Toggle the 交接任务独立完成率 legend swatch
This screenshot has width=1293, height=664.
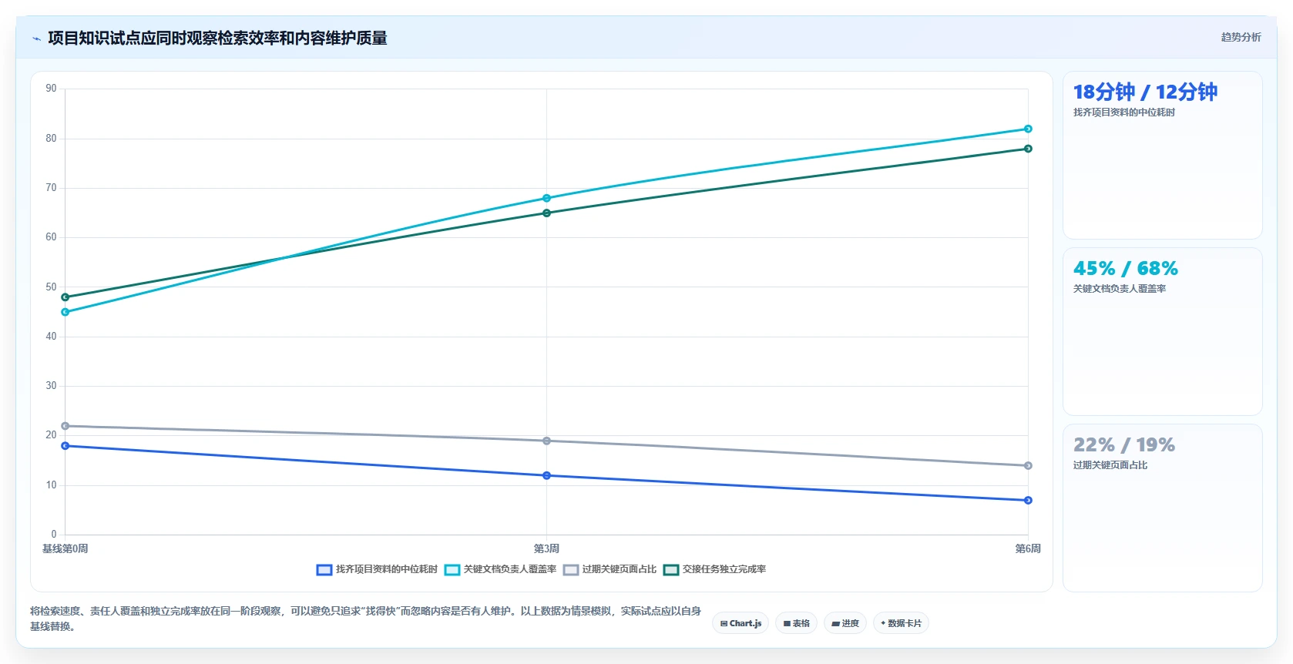671,570
